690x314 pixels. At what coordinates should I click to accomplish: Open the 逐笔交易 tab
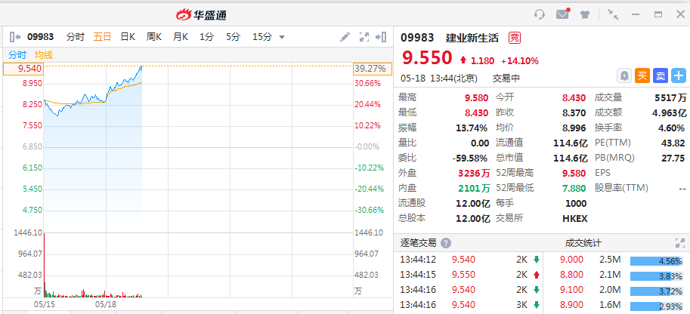(418, 243)
